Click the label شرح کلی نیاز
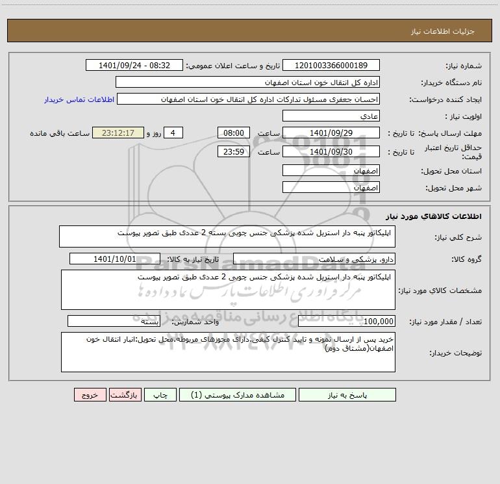Screen dimensions: 500x484 458,237
